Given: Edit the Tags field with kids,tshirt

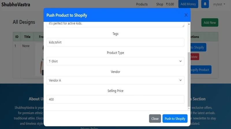Looking at the screenshot, I should [x=115, y=42].
